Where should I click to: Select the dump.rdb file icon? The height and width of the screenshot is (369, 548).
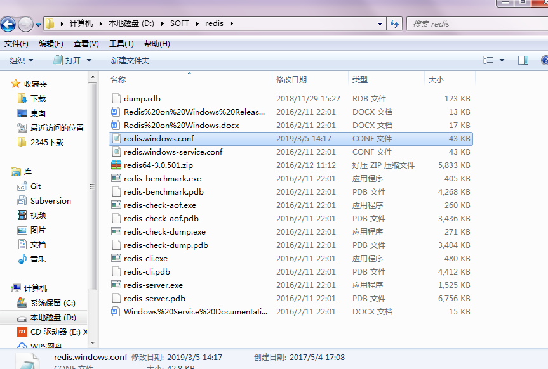click(x=116, y=99)
